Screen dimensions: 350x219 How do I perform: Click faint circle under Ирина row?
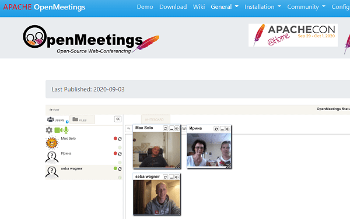120,163
